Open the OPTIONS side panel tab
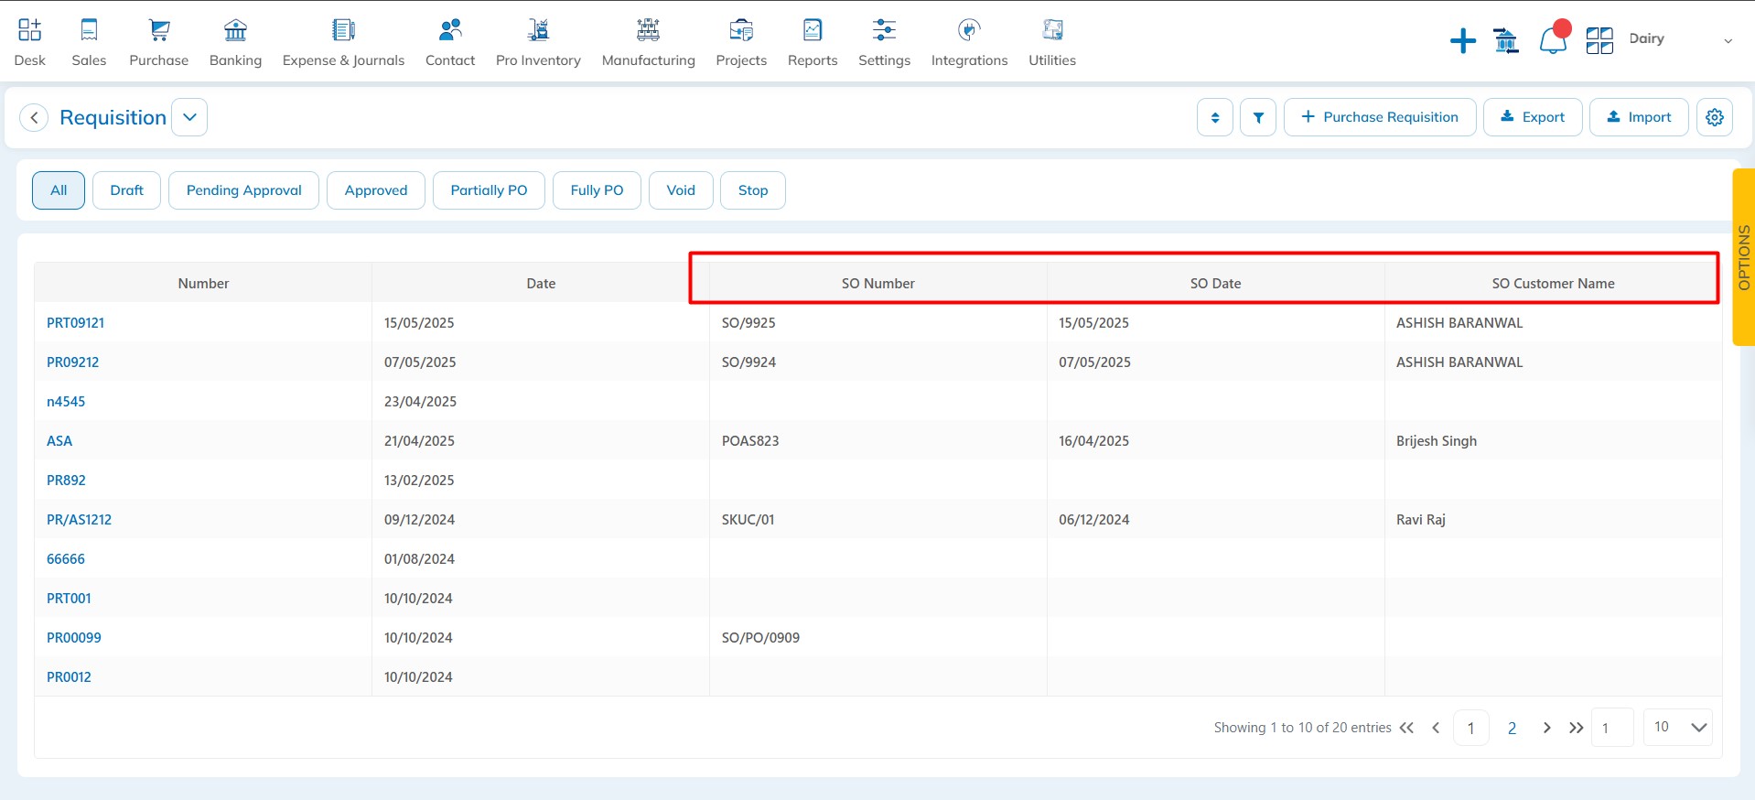The image size is (1755, 800). (1744, 257)
